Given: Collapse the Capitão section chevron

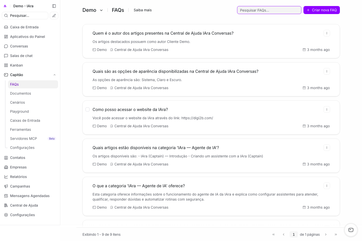Looking at the screenshot, I should 55,75.
